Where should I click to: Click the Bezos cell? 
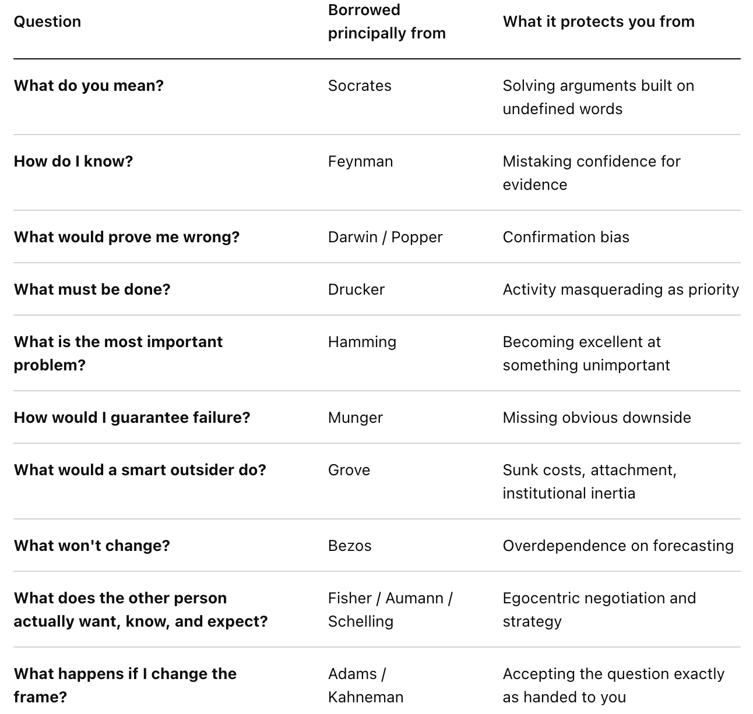[350, 546]
